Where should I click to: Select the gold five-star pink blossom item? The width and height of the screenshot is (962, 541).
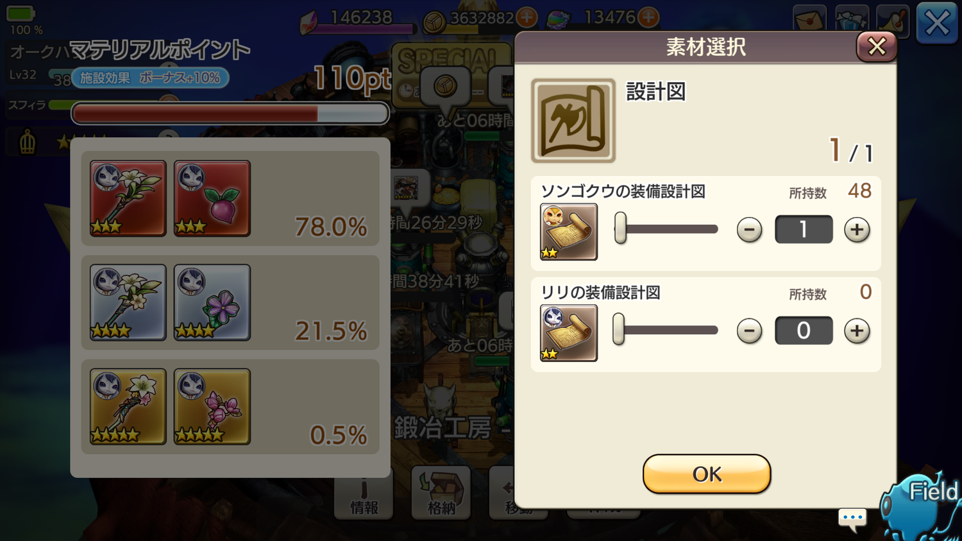(x=212, y=406)
